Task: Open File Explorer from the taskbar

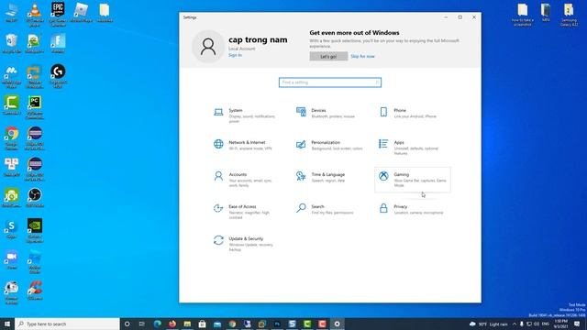Action: tap(187, 324)
